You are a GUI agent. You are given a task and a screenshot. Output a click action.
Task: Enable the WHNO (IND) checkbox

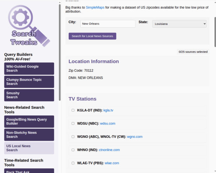point(73,150)
